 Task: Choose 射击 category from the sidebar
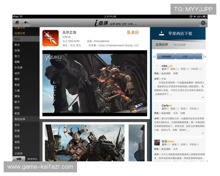point(17,45)
